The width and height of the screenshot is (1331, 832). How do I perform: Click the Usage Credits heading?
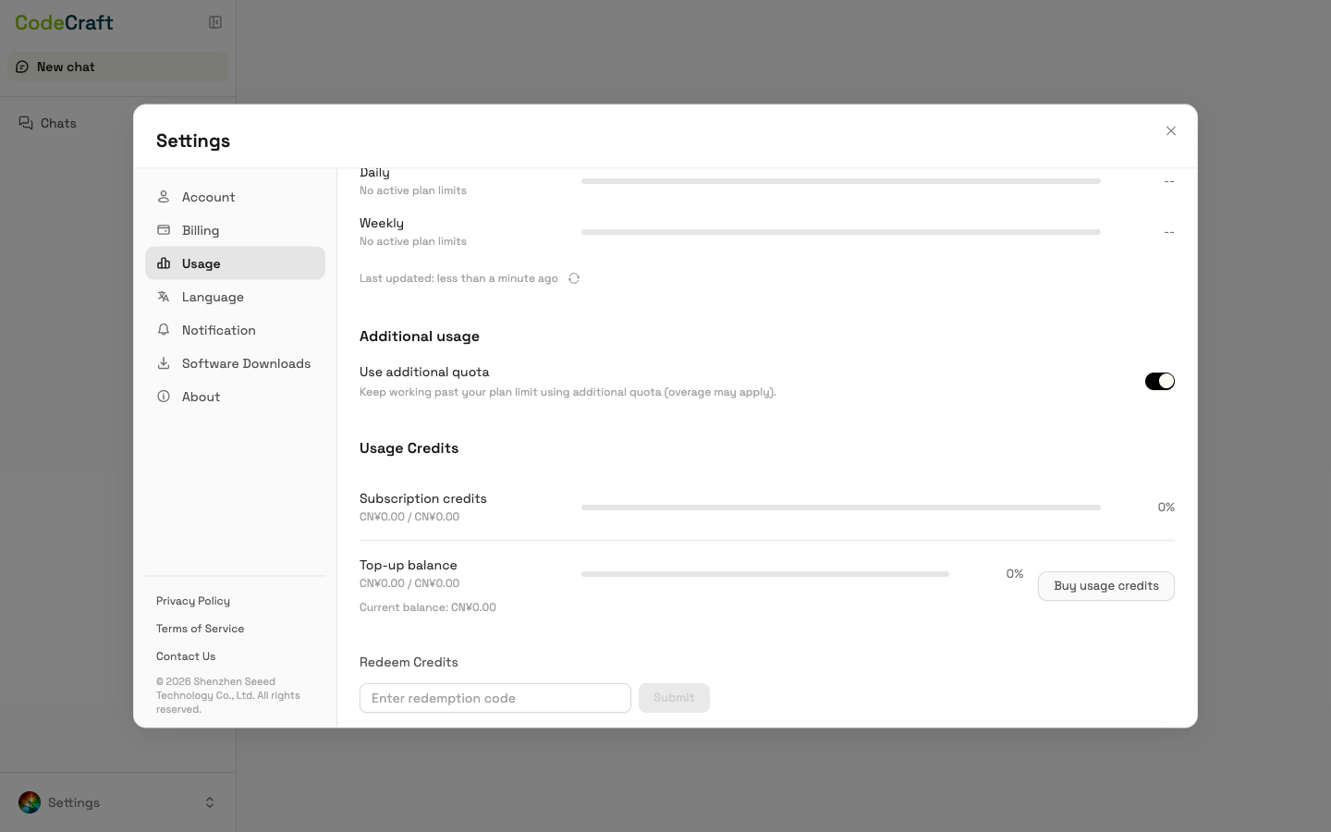tap(409, 448)
